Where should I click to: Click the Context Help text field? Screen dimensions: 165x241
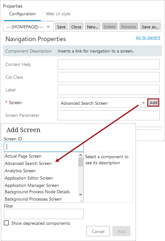click(x=109, y=64)
